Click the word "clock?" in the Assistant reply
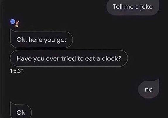This screenshot has width=168, height=118. [112, 58]
